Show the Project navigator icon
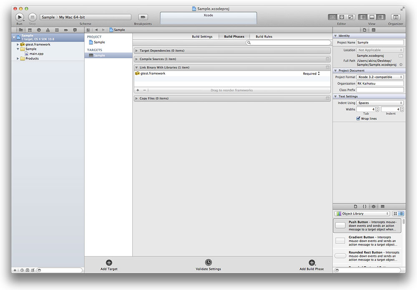417x290 pixels. 21,30
